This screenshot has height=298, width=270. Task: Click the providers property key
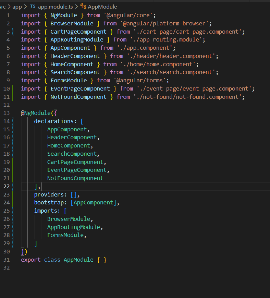tap(49, 195)
